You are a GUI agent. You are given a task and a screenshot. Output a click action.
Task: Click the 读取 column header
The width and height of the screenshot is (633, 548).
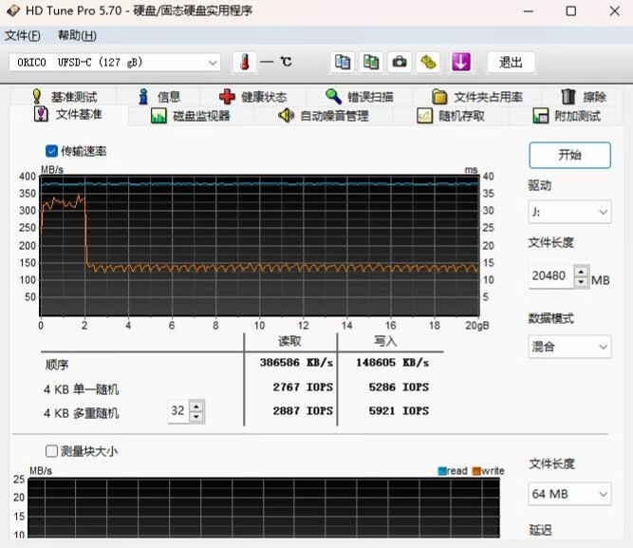point(289,342)
